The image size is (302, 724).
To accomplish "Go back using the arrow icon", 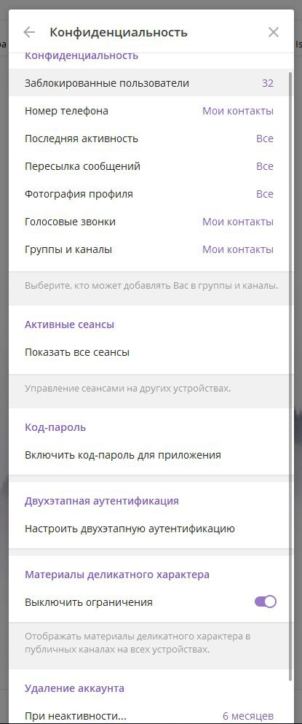I will pyautogui.click(x=29, y=32).
